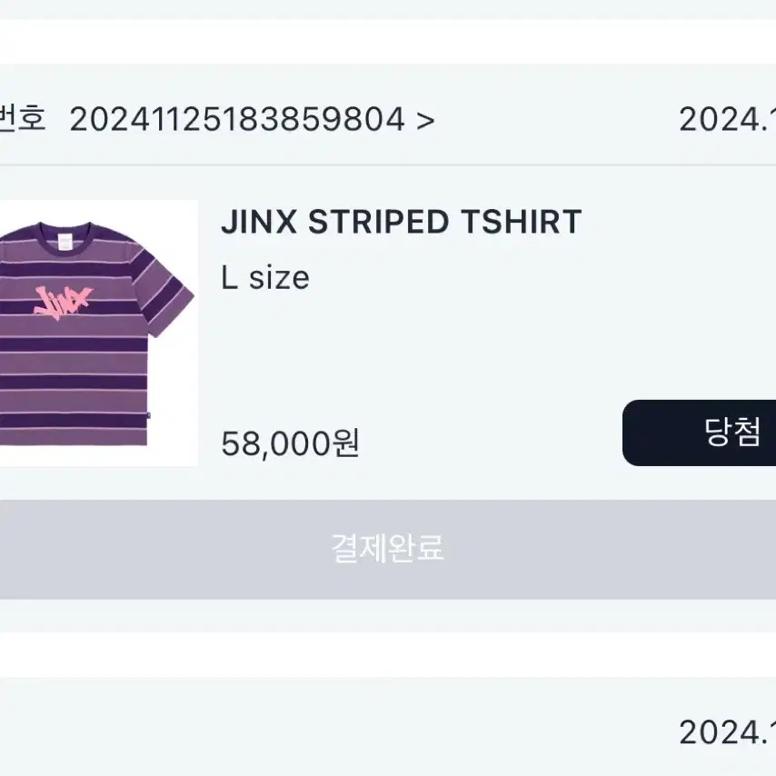Click the white neck label inside the shirt collar
The width and height of the screenshot is (776, 776).
[x=65, y=242]
